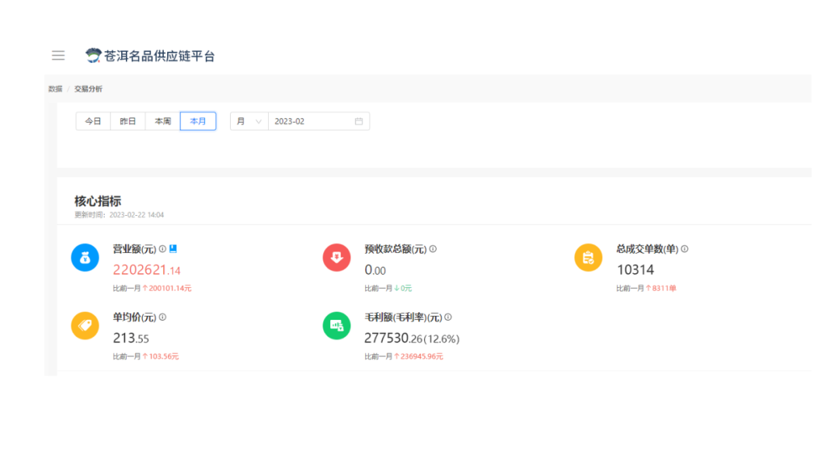The height and width of the screenshot is (451, 839).
Task: Click the green 毛利额 metric icon
Action: pos(336,325)
